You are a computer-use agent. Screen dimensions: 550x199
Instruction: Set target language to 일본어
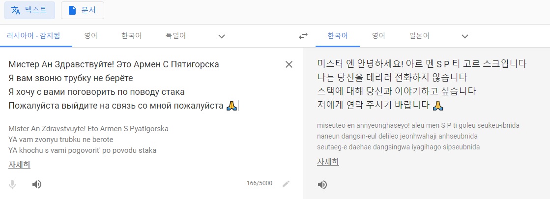pos(419,36)
